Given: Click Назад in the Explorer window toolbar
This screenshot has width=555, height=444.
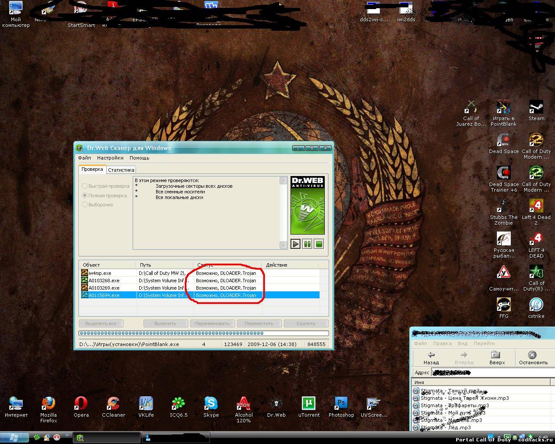Looking at the screenshot, I should (x=431, y=358).
